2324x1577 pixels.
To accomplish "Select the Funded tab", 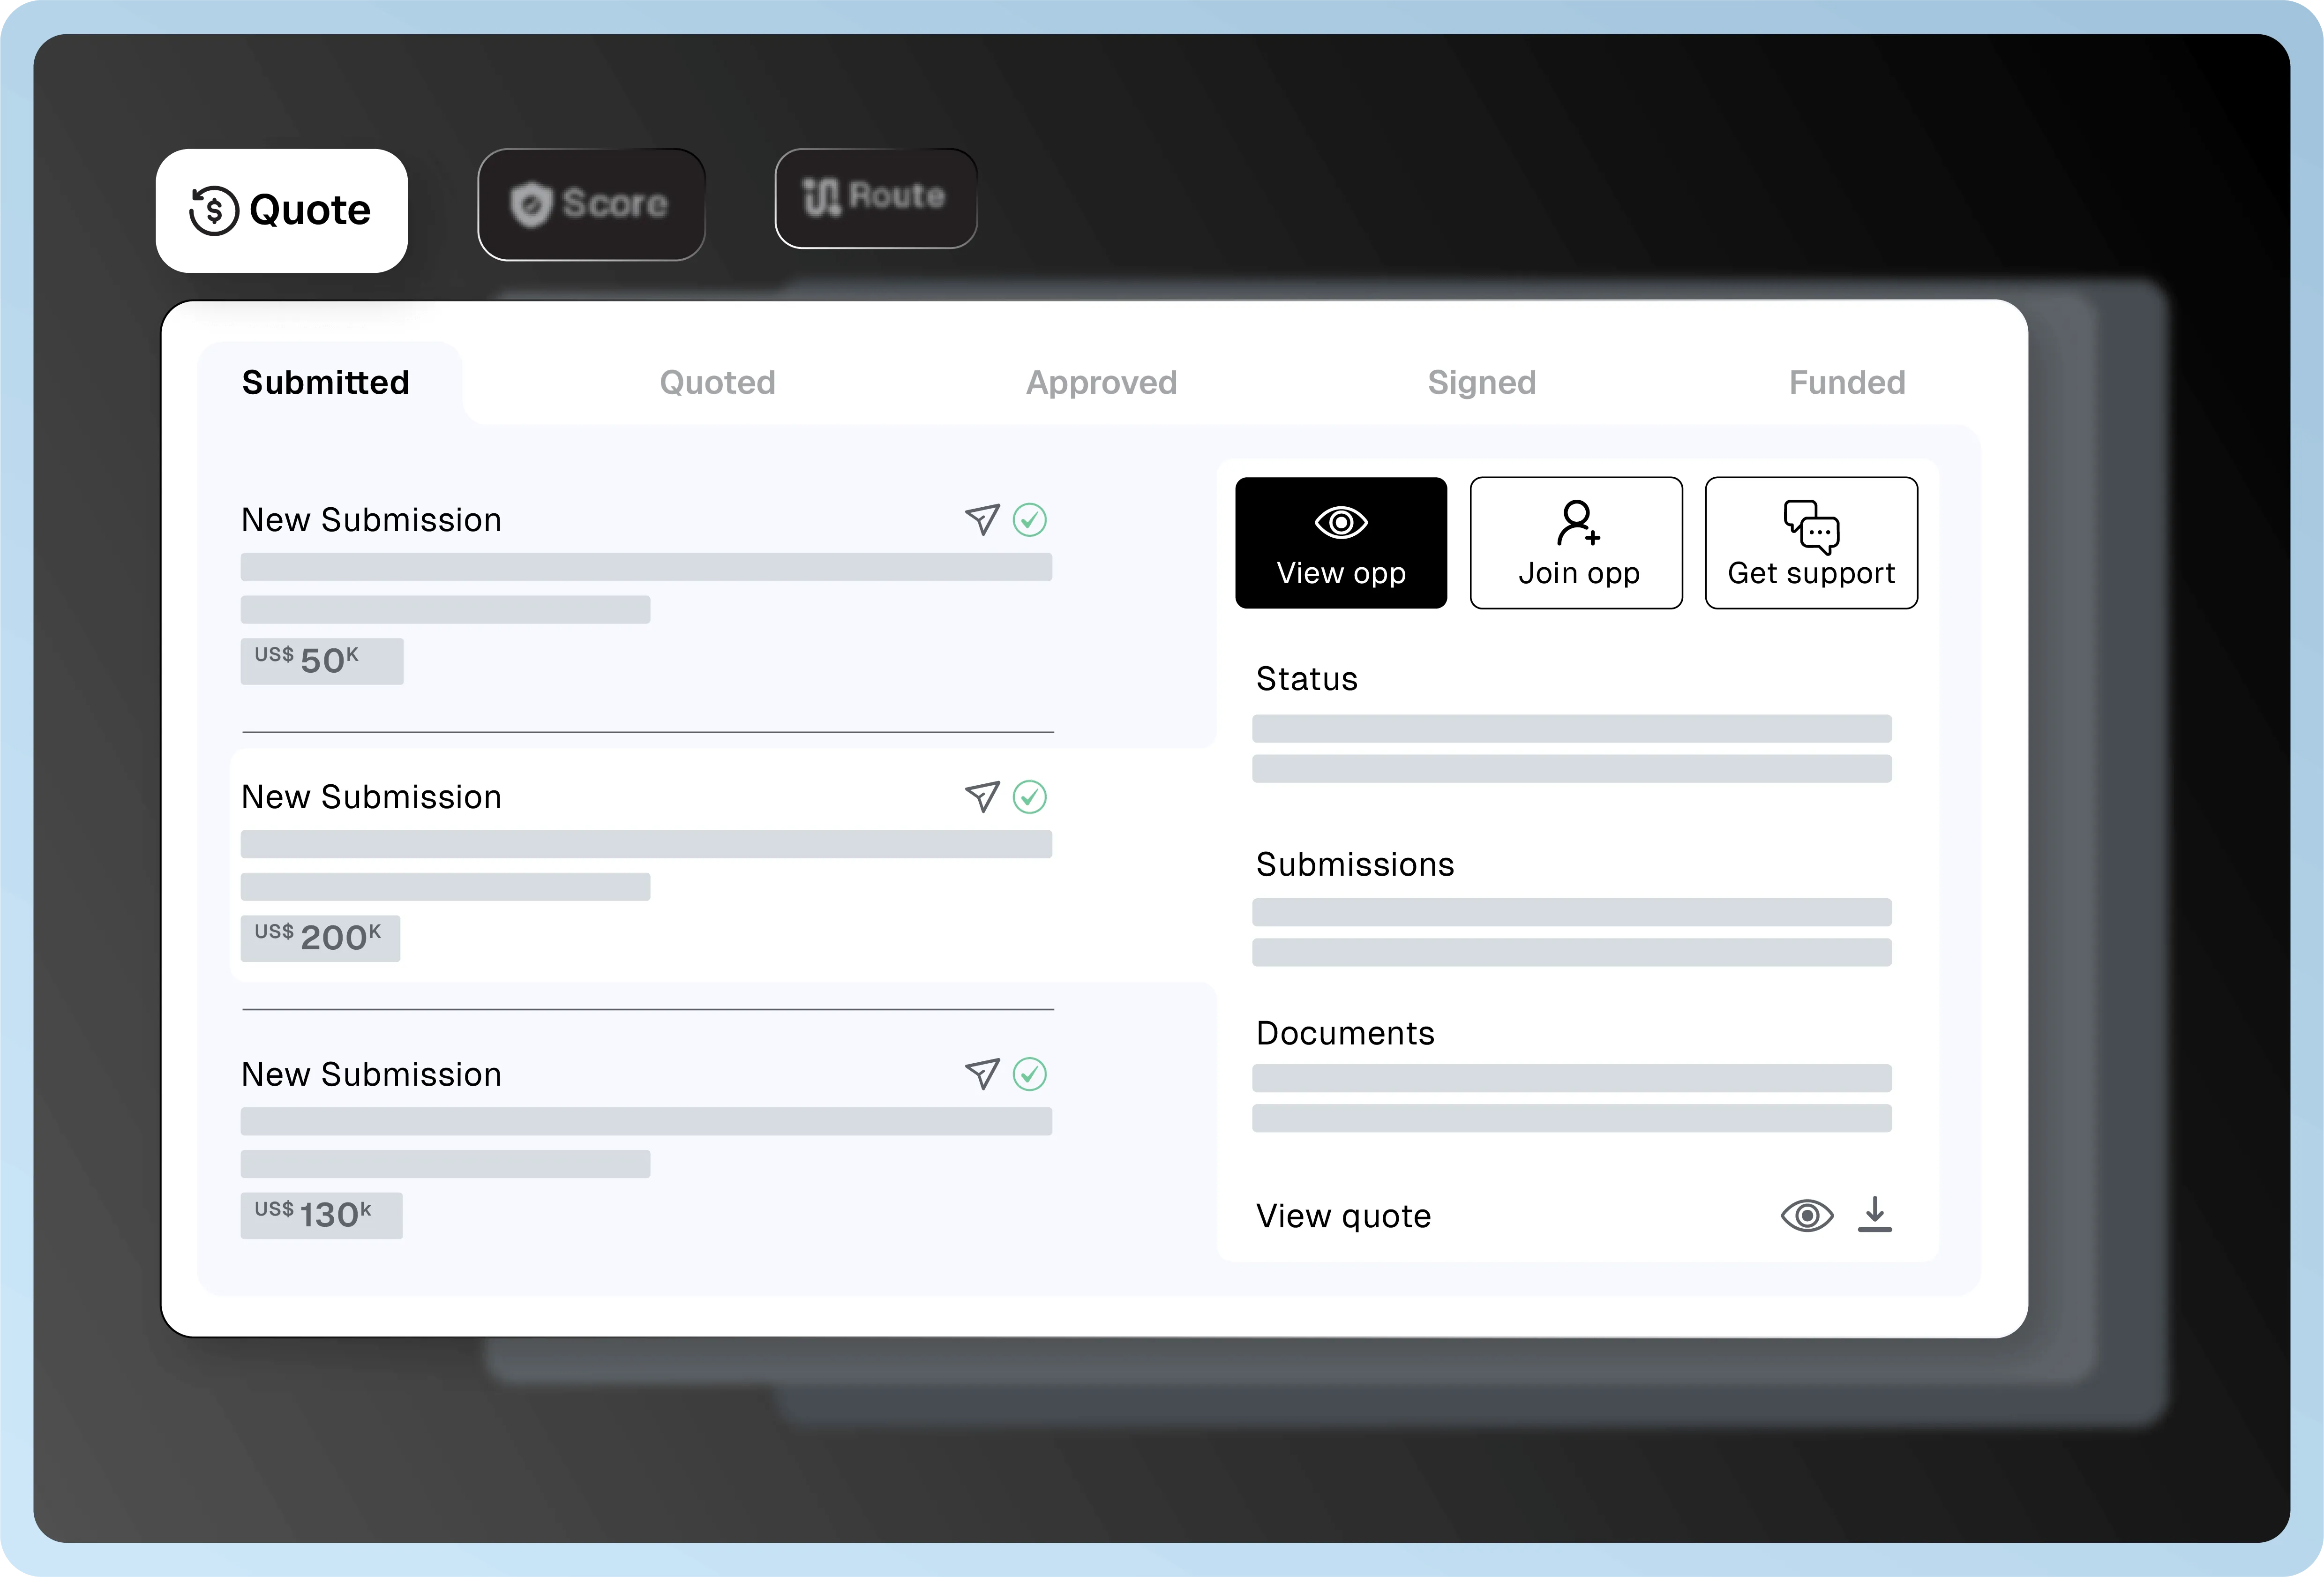I will (1846, 382).
